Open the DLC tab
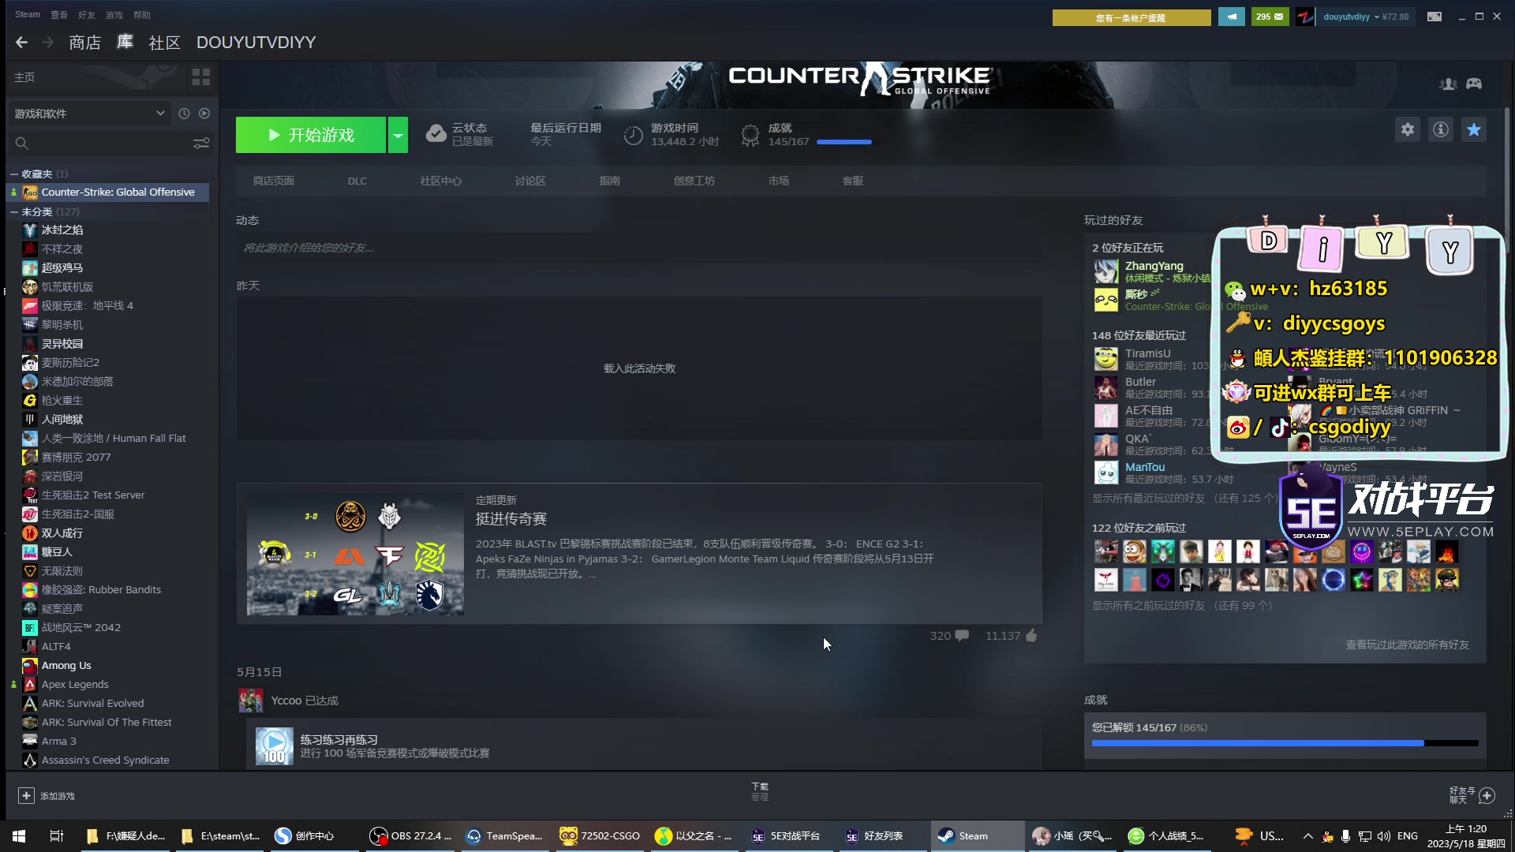The image size is (1515, 852). 357,181
